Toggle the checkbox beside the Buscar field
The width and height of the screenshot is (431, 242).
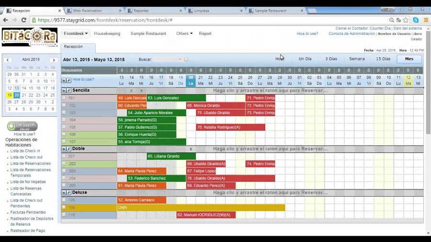pos(186,60)
